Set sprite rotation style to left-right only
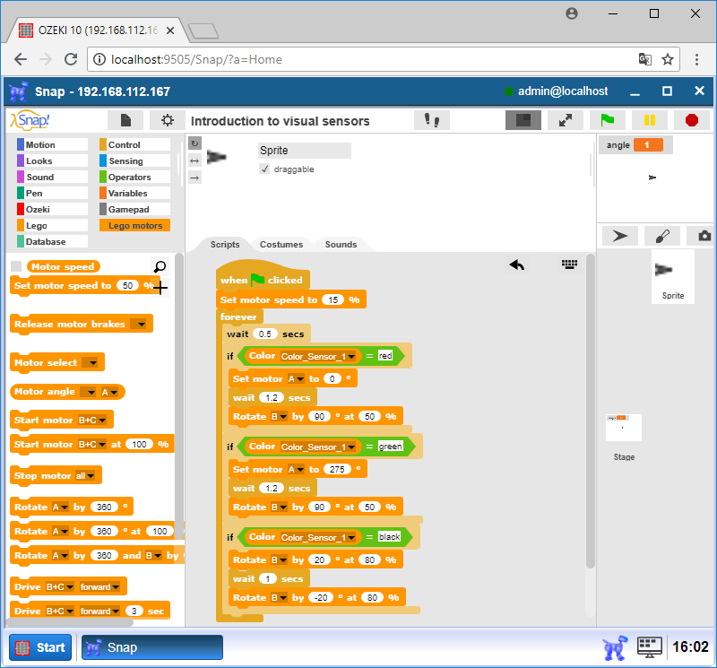 (x=194, y=160)
